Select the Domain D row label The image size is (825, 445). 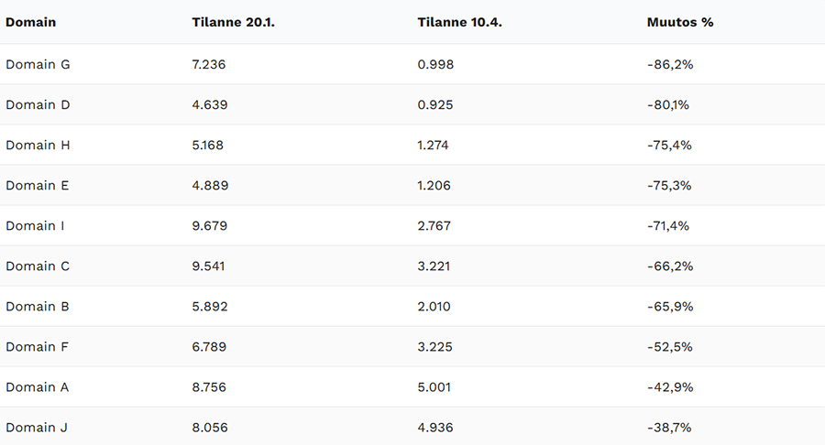[x=38, y=104]
